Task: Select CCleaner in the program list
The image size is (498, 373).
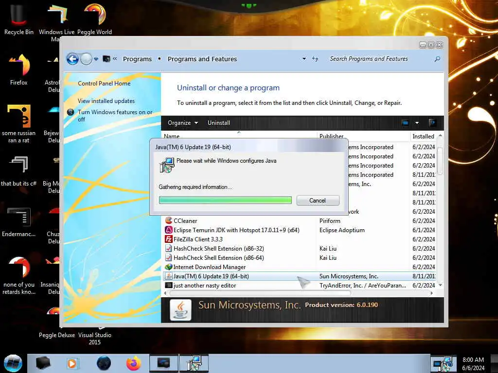Action: [299, 221]
